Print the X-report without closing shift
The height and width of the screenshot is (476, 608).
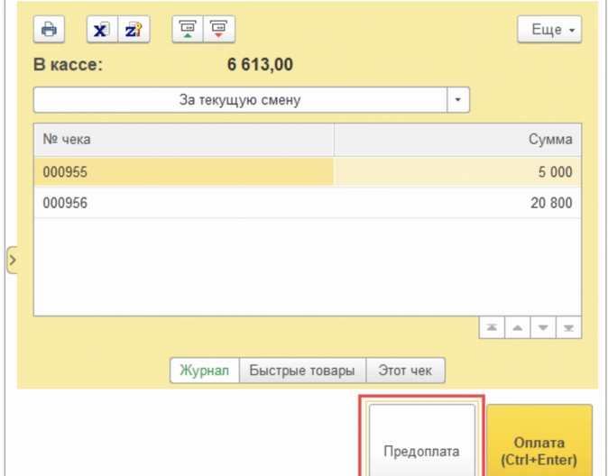(x=102, y=29)
